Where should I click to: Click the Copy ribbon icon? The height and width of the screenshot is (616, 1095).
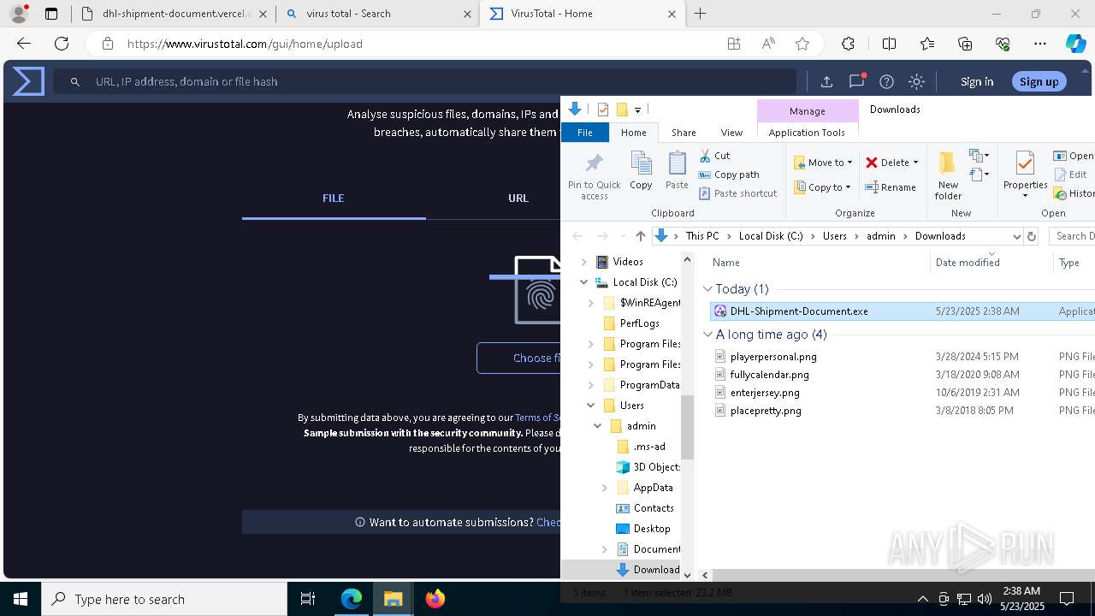pyautogui.click(x=641, y=170)
